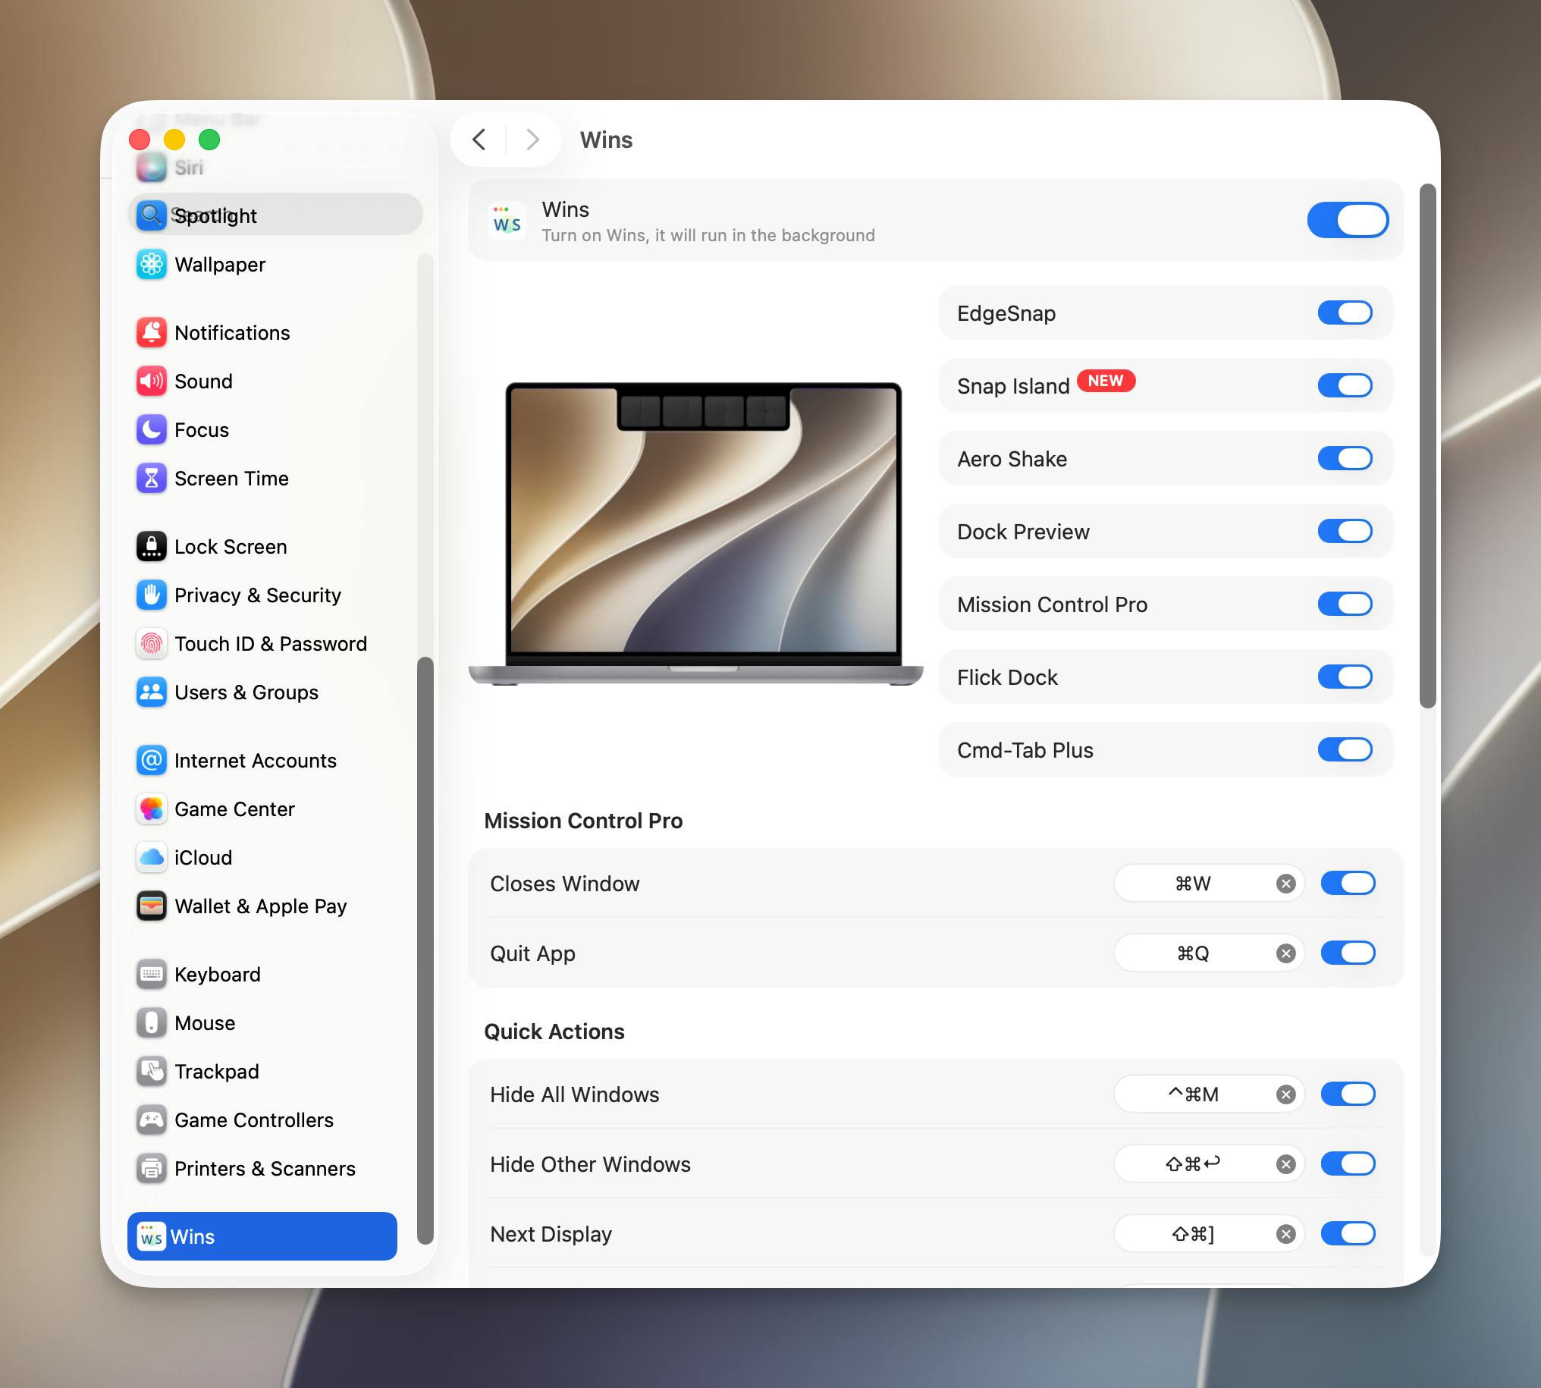This screenshot has height=1388, width=1541.
Task: Click the Touch ID fingerprint icon
Action: point(151,644)
